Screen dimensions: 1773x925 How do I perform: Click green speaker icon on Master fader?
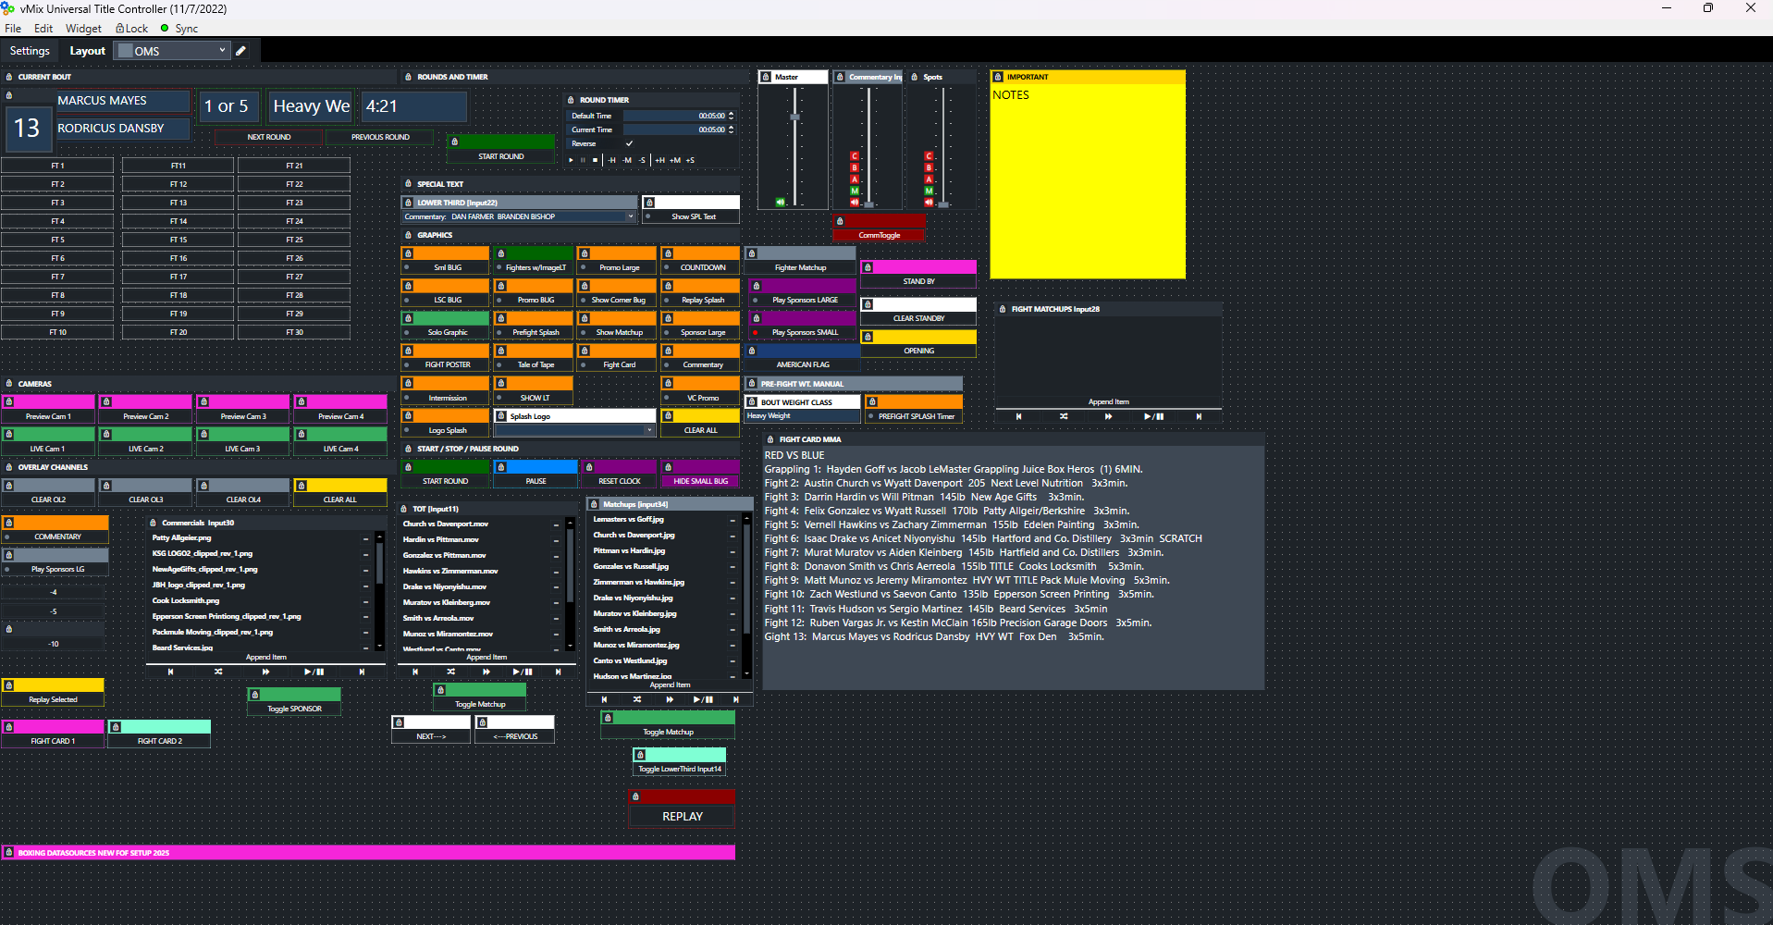[x=780, y=202]
